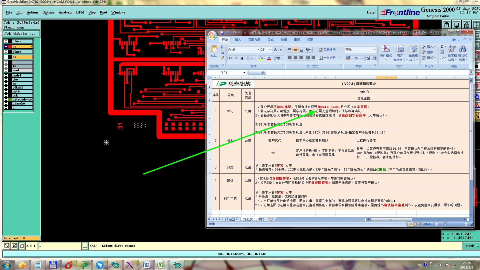Screen dimensions: 480x270
Task: Click the Windows Start orb
Action: point(7,265)
